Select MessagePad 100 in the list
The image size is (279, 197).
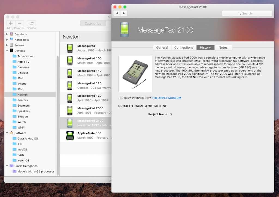click(x=86, y=61)
